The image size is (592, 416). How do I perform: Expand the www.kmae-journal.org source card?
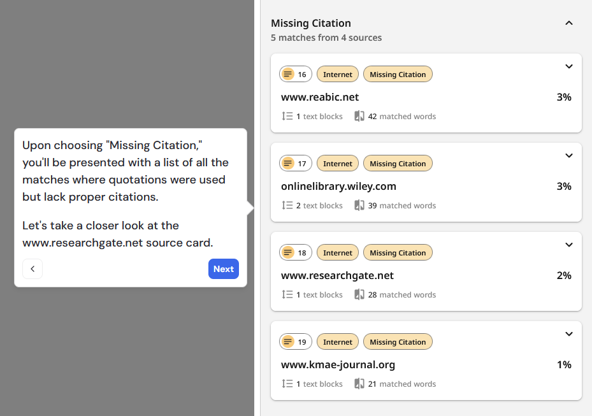[x=569, y=334]
